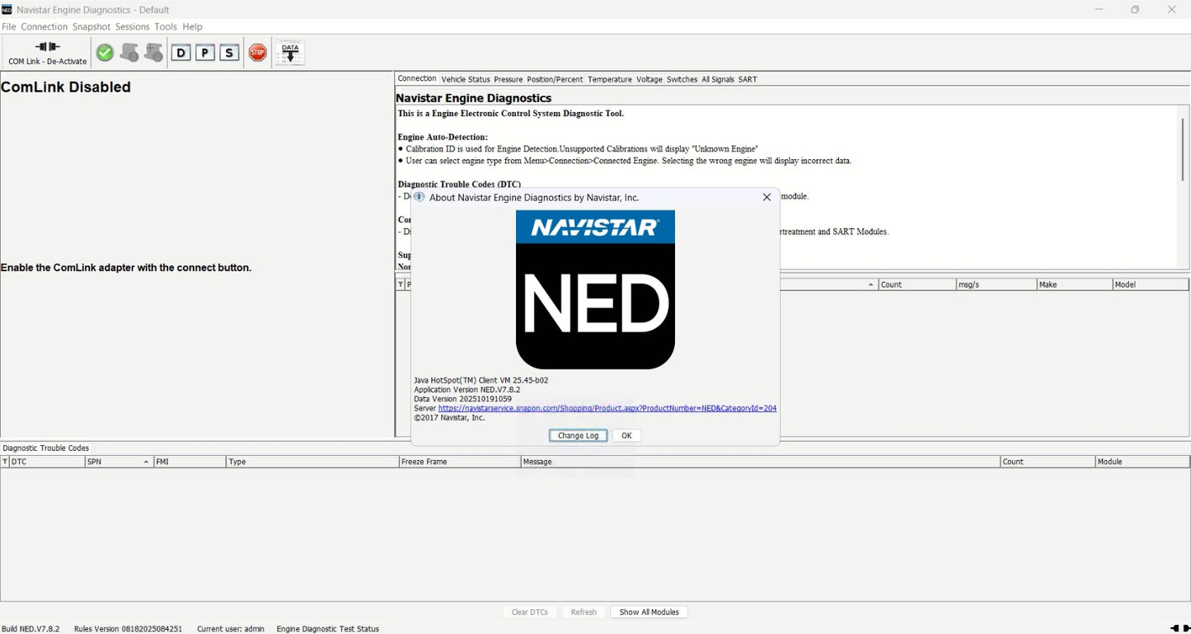Screen dimensions: 1191x634
Task: Click the Change Log button
Action: 579,435
